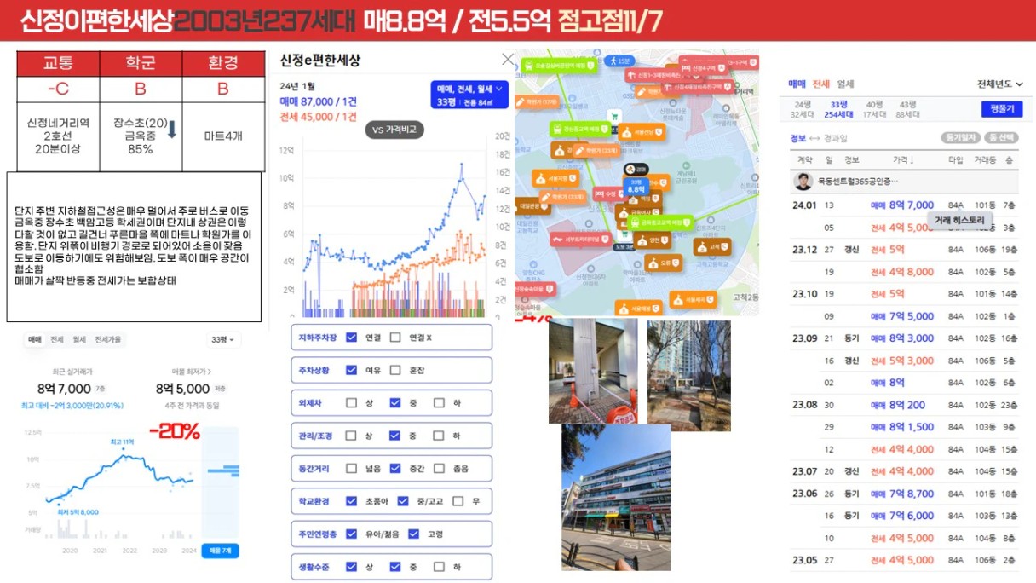Image resolution: width=1036 pixels, height=583 pixels.
Task: Click the 거래 히스토리 tooltip
Action: (x=959, y=220)
